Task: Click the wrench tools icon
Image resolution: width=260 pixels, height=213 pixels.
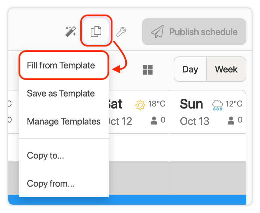Action: tap(121, 31)
